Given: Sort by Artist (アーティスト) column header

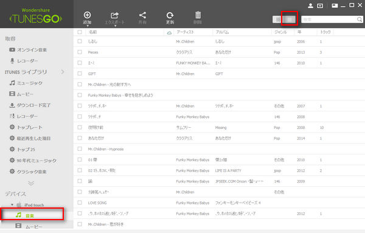Looking at the screenshot, I should click(x=185, y=32).
